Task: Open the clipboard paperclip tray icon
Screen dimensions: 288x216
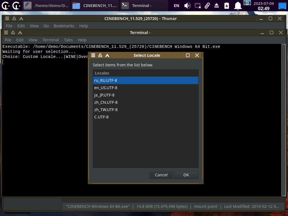Action: (207, 6)
